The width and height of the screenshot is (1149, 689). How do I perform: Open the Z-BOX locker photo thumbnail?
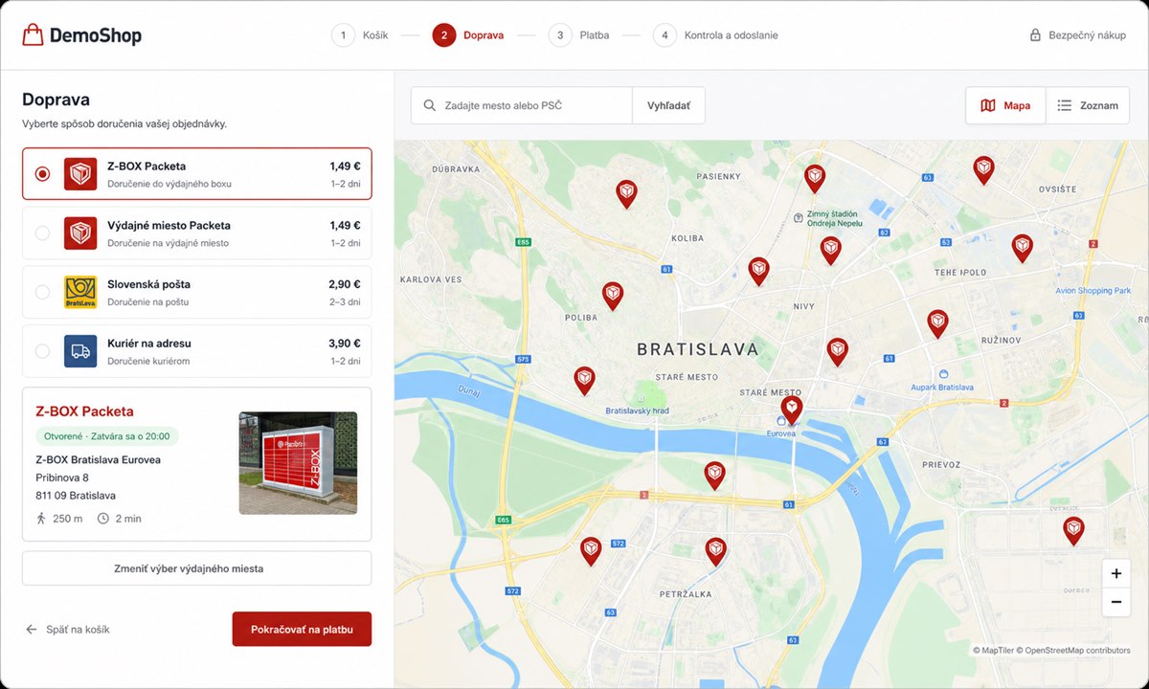coord(298,463)
